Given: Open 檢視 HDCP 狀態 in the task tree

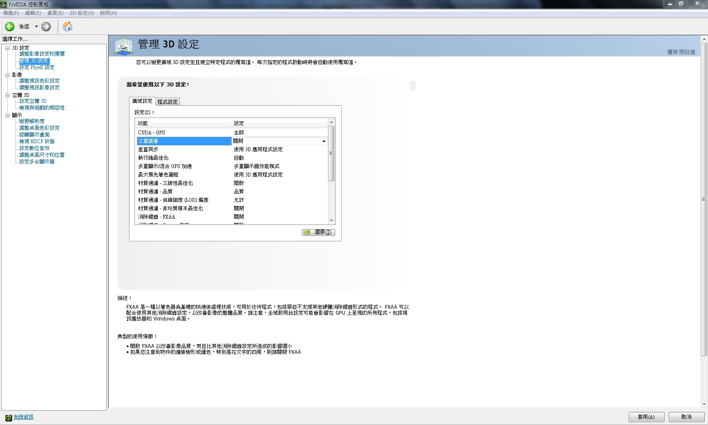Looking at the screenshot, I should (x=37, y=142).
